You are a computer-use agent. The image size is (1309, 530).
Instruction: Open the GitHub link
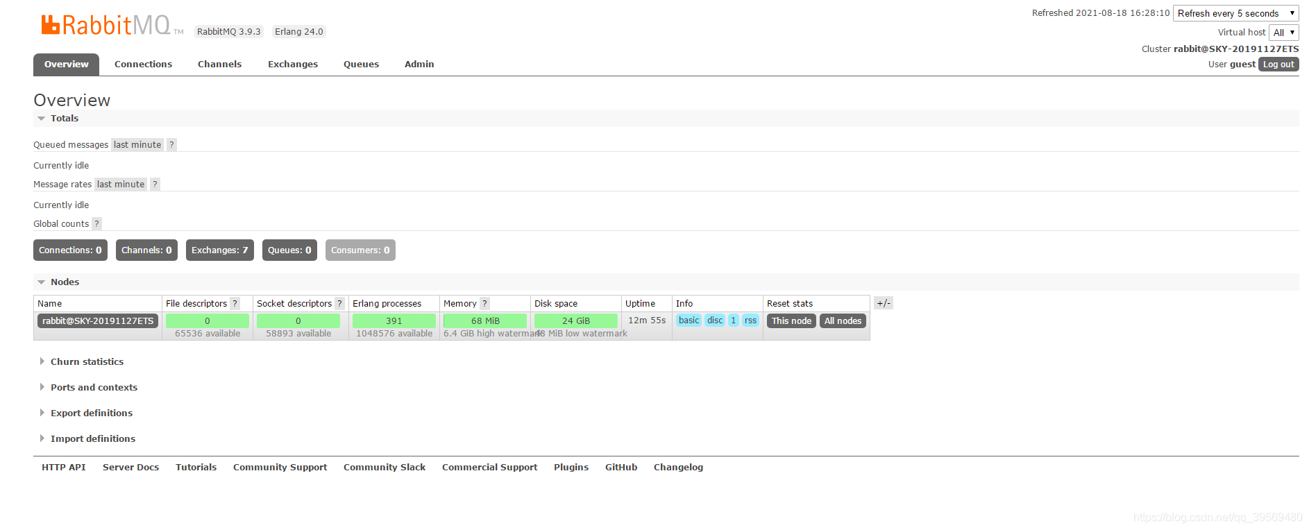coord(621,468)
